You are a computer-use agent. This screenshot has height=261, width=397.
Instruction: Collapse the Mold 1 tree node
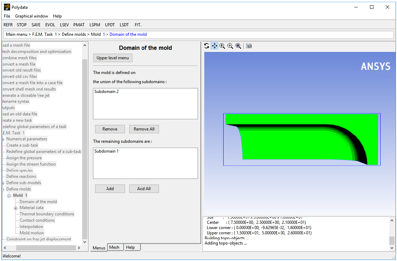(9, 195)
